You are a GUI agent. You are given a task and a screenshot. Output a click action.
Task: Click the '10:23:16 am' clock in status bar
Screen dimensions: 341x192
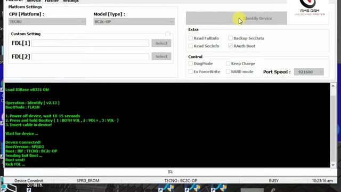(x=322, y=181)
